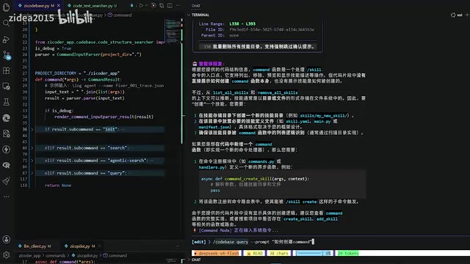Expand folded block at line 71 agentic-search
The image size is (470, 264).
(32, 161)
